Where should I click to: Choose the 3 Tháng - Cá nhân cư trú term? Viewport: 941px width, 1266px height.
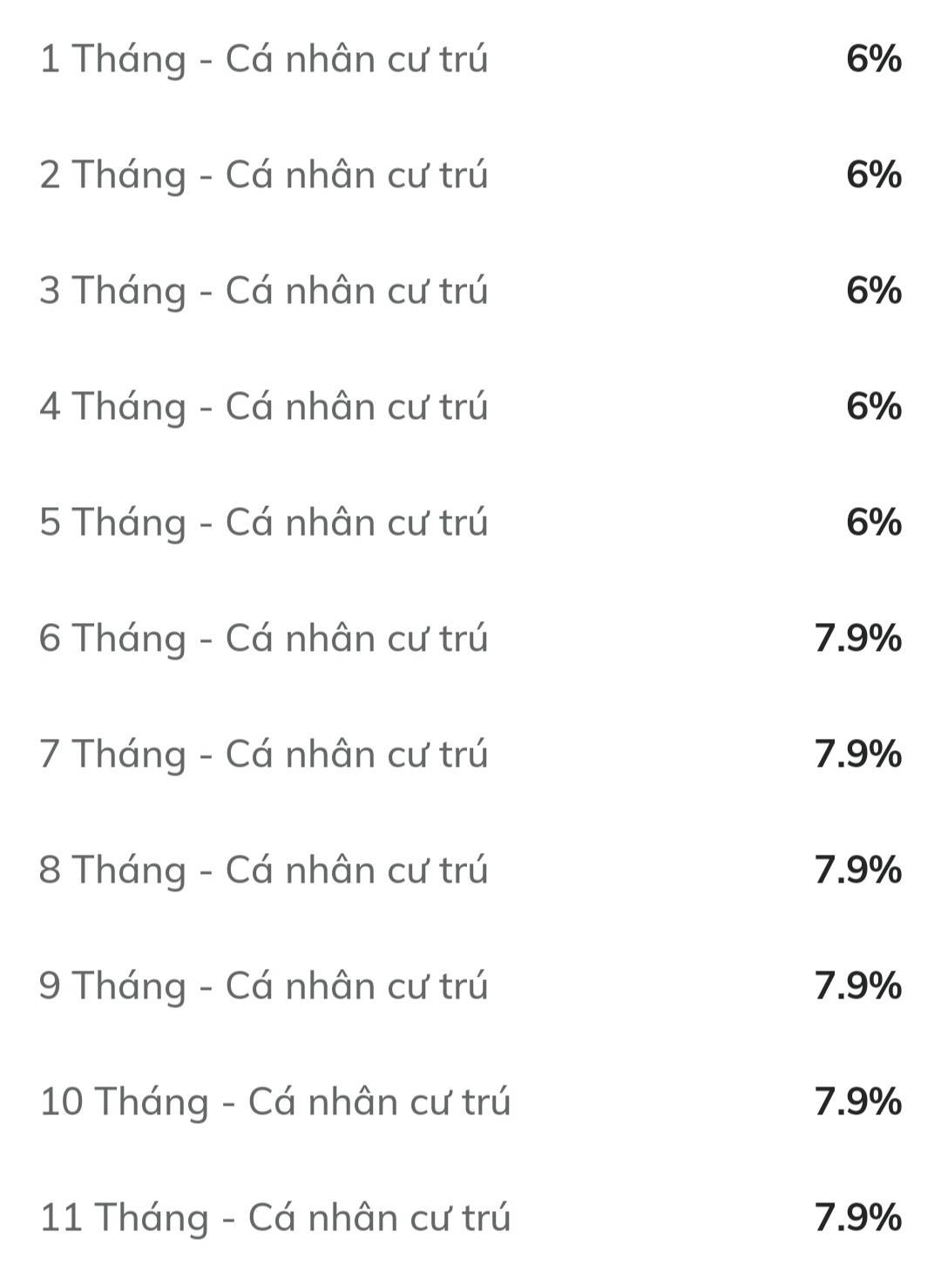(x=263, y=291)
